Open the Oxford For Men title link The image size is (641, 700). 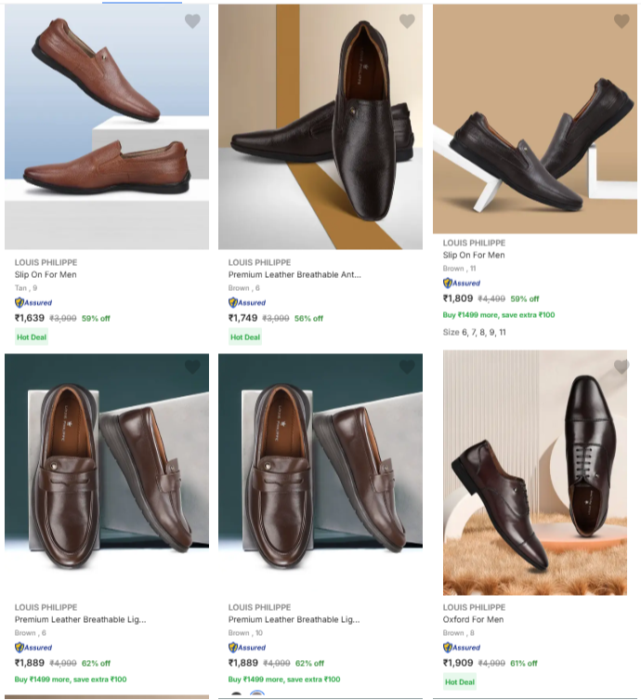[x=474, y=620]
